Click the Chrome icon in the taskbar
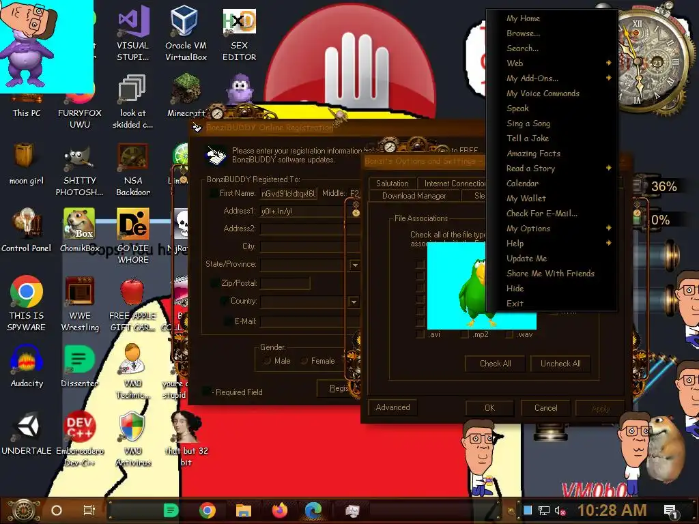Viewport: 699px width, 524px height. click(208, 510)
